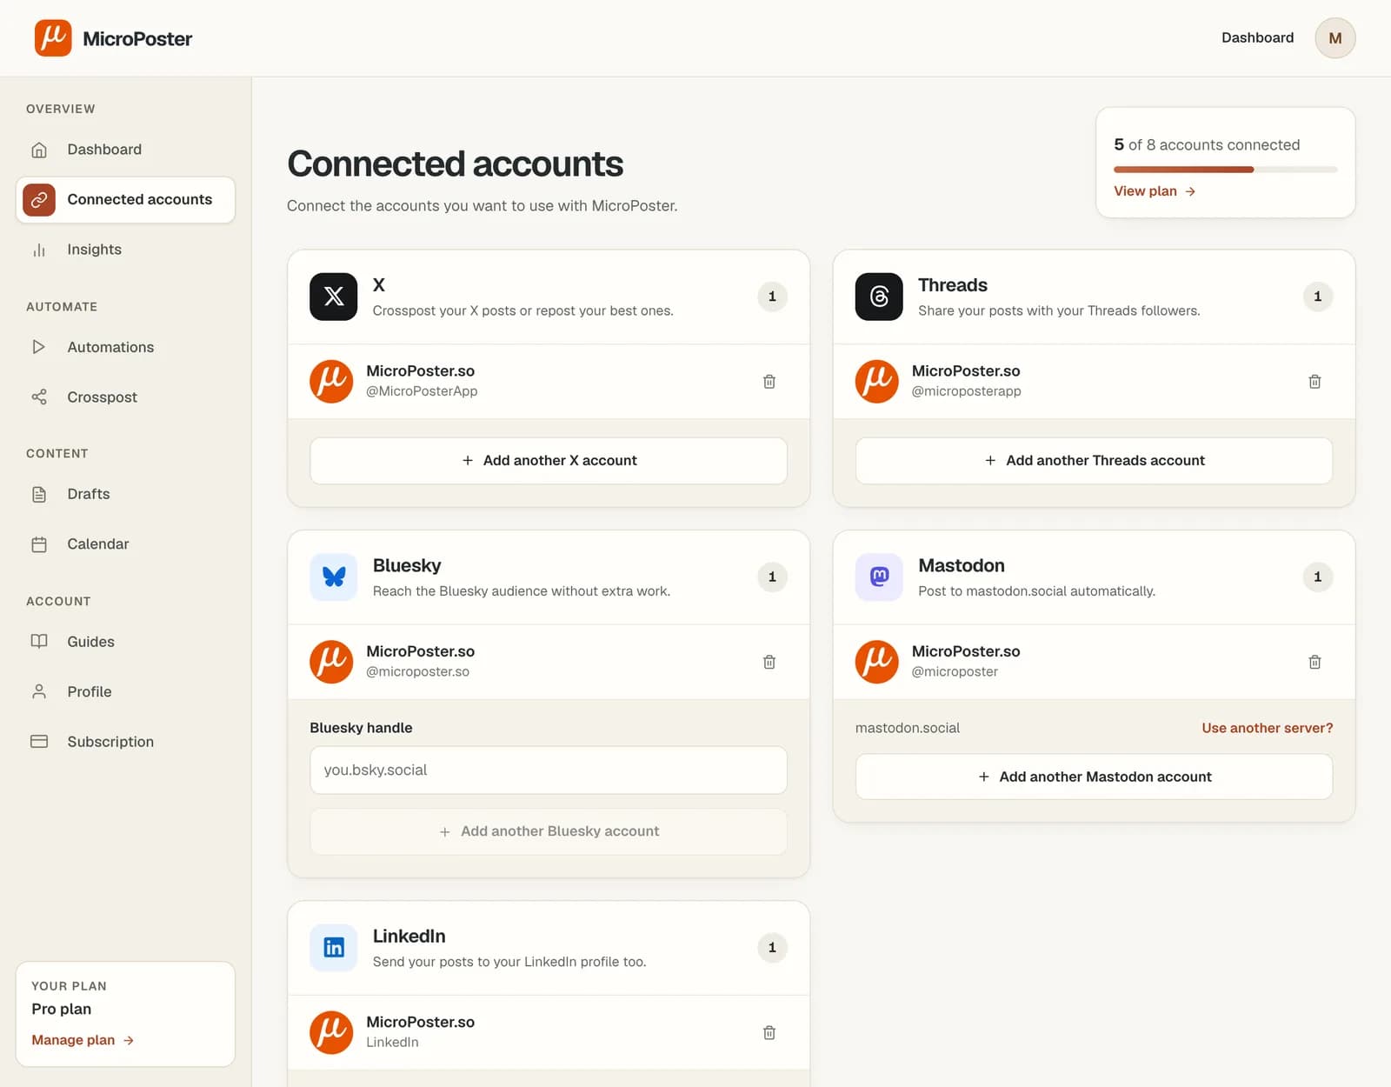The image size is (1391, 1087).
Task: Click the LinkedIn logo icon
Action: [334, 947]
